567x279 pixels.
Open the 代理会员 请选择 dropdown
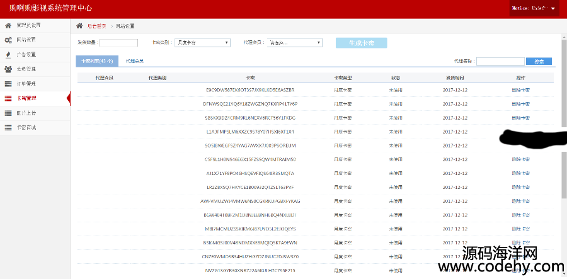click(295, 43)
